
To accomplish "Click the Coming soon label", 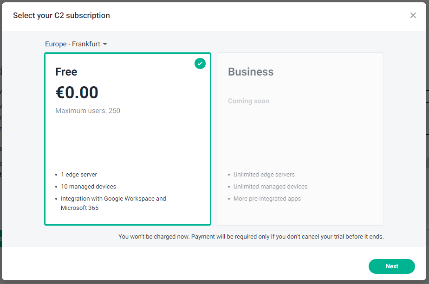I will coord(248,101).
